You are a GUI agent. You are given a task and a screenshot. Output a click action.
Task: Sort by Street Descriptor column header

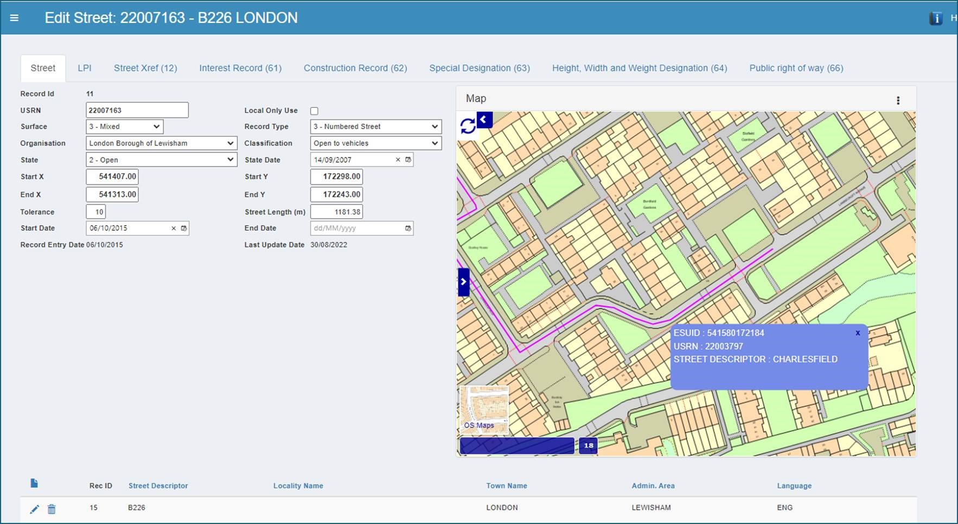click(158, 486)
